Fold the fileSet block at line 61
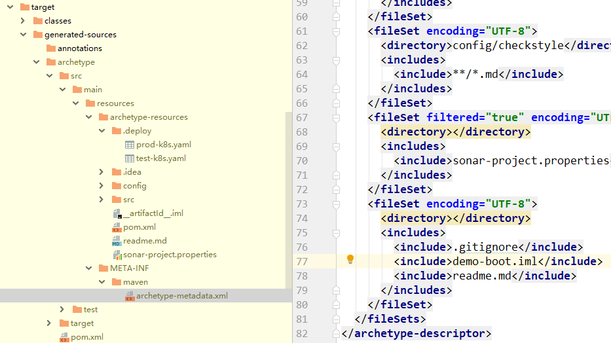Screen dimensions: 611x343 click(337, 31)
